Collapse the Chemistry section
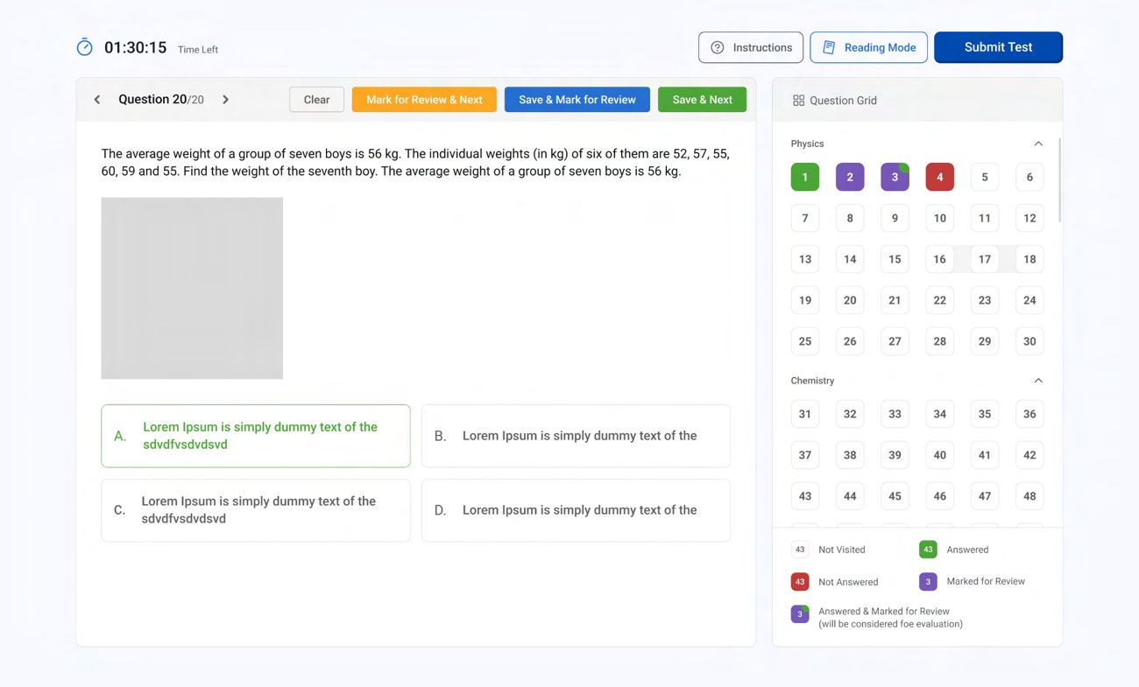The height and width of the screenshot is (687, 1139). coord(1038,381)
